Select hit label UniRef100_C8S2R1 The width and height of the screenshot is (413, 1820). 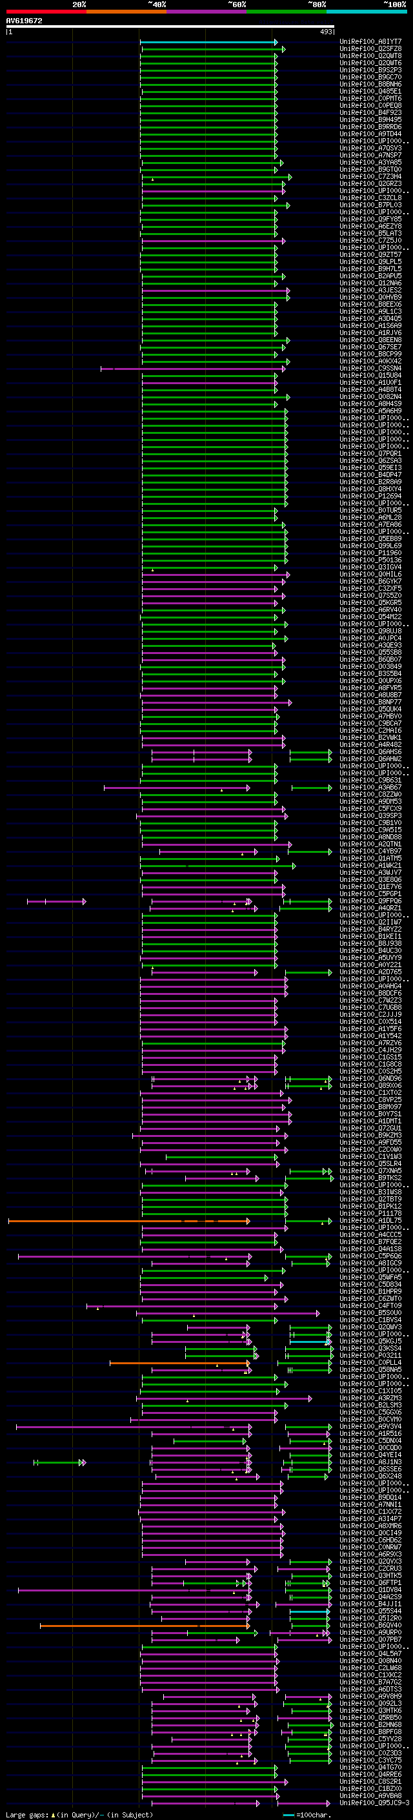(370, 1781)
